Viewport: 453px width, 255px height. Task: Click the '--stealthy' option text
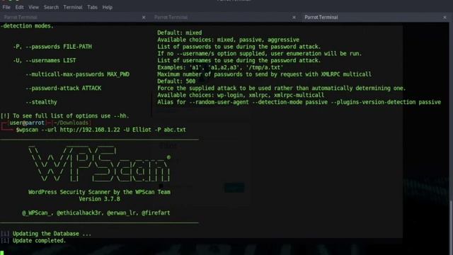[41, 102]
